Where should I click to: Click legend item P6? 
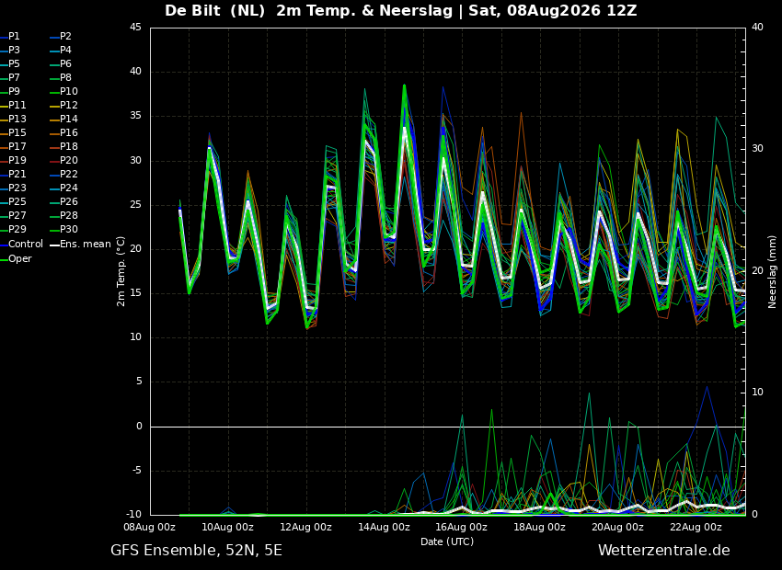(61, 63)
